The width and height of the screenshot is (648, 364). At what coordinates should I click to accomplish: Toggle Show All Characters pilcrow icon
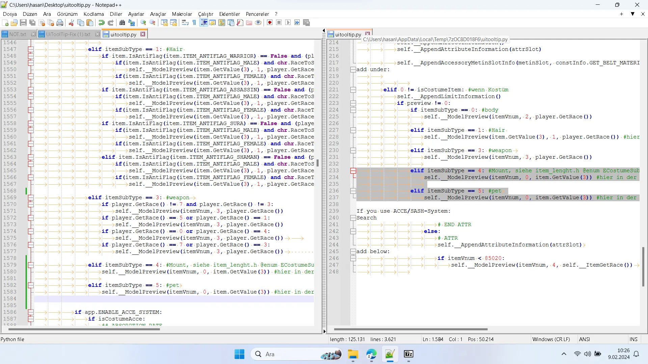[x=194, y=23]
